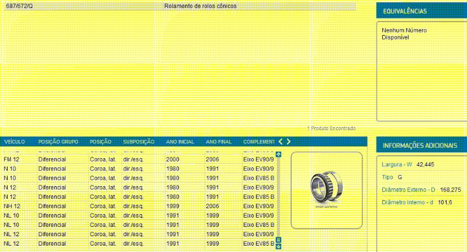467x252 pixels.
Task: Click the right arrow beside the Complement column
Action: 288,142
